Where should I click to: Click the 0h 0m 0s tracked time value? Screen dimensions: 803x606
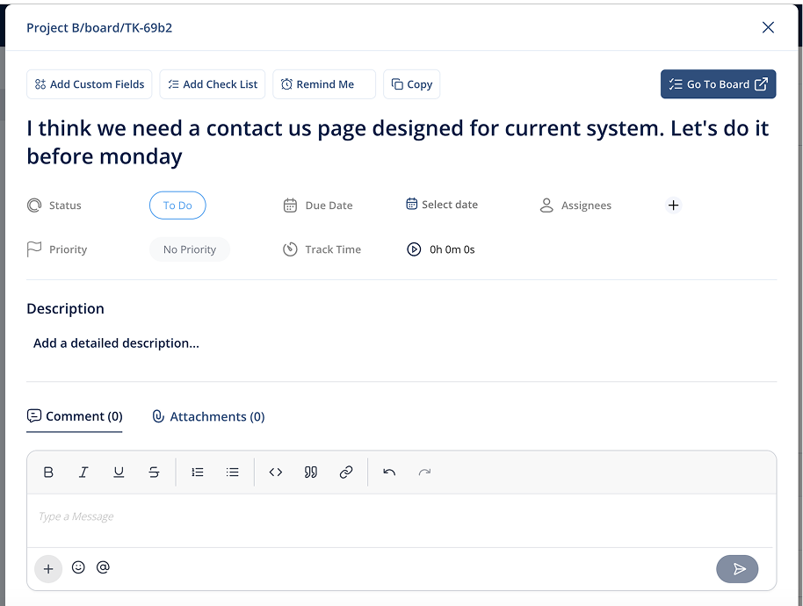coord(452,249)
